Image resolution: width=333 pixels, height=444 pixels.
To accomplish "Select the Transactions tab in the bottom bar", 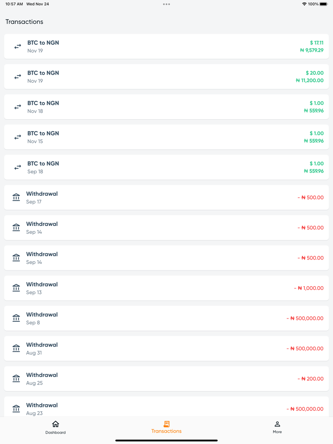I will (166, 427).
